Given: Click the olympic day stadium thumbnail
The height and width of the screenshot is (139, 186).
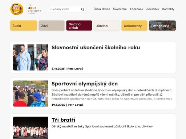Looking at the screenshot, I should coord(31,93).
